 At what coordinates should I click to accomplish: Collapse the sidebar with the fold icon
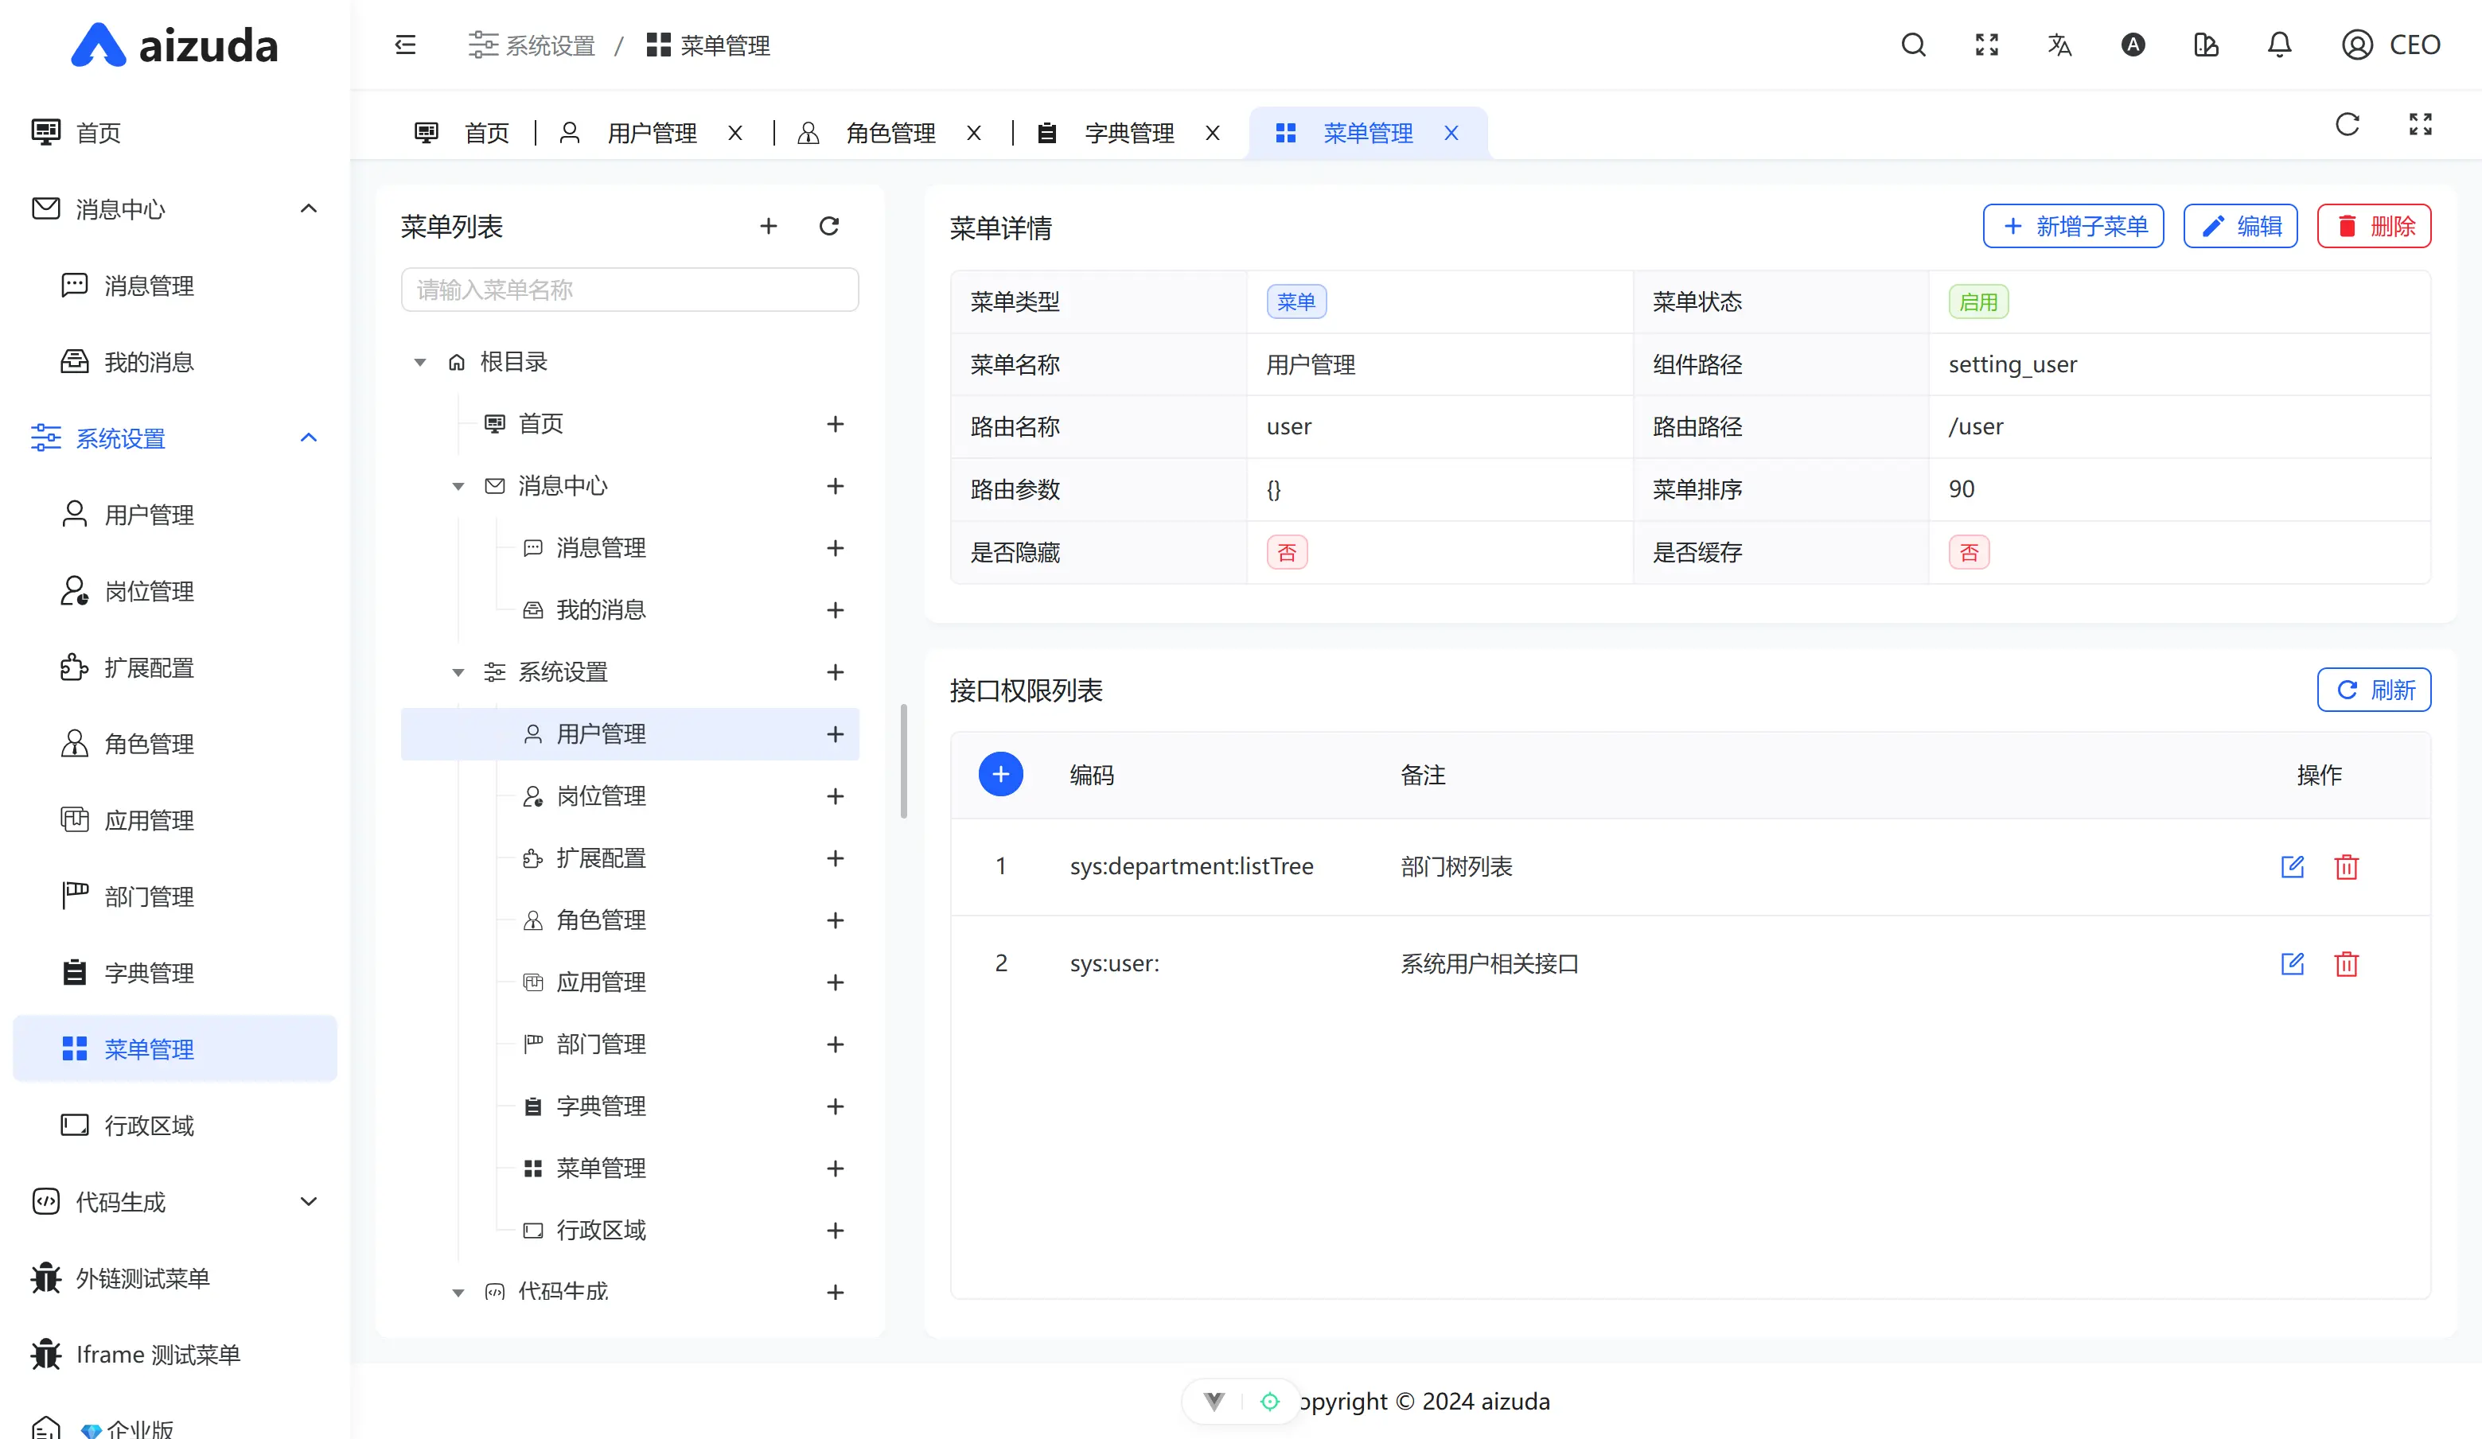[x=405, y=45]
